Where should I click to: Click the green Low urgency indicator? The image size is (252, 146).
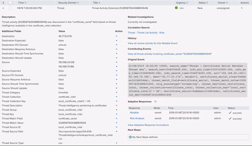click(176, 8)
